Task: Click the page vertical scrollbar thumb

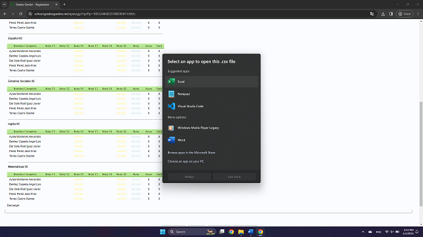Action: (421, 154)
